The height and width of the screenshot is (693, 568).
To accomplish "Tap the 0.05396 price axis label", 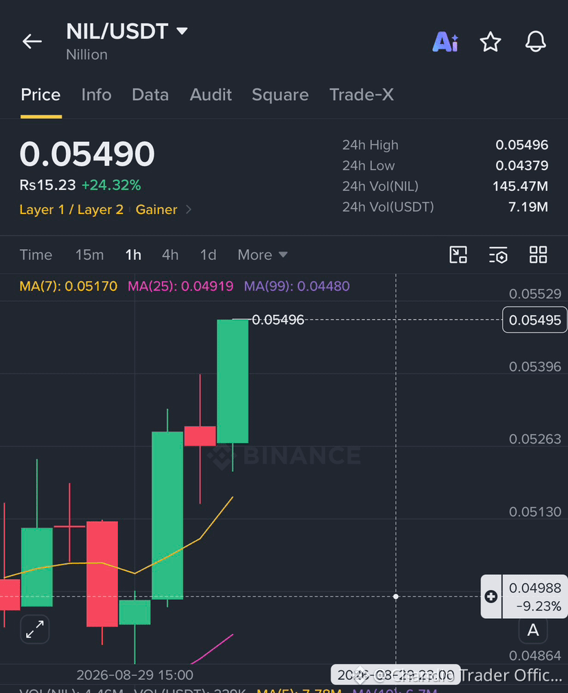I will [x=535, y=366].
